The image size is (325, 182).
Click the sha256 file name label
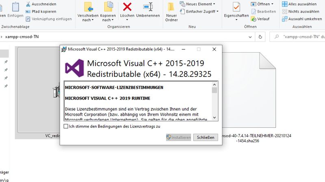click(256, 138)
